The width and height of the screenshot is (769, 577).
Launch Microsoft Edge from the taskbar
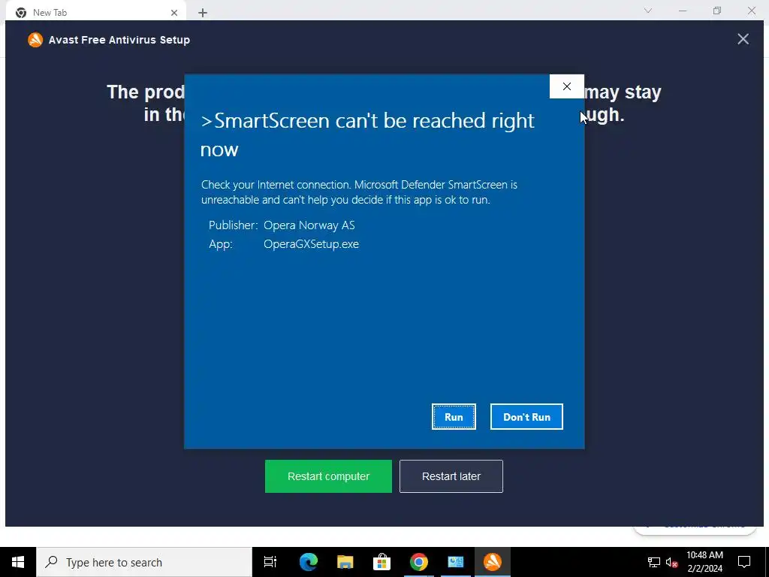[309, 562]
